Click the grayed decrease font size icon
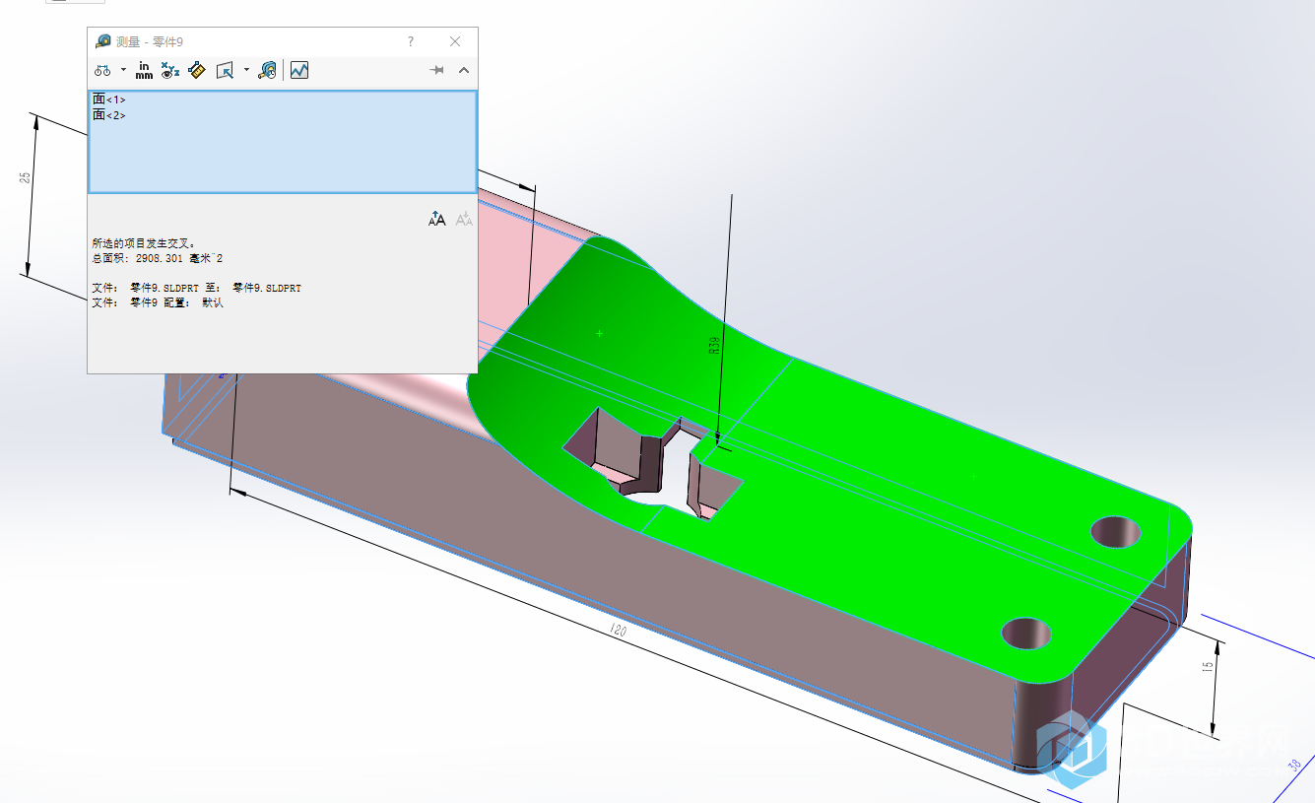The height and width of the screenshot is (803, 1315). click(x=464, y=219)
